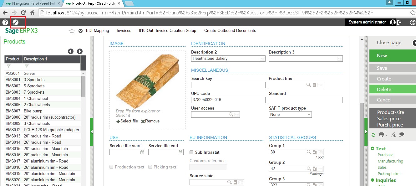
Task: Click the favorites star icon
Action: click(72, 31)
